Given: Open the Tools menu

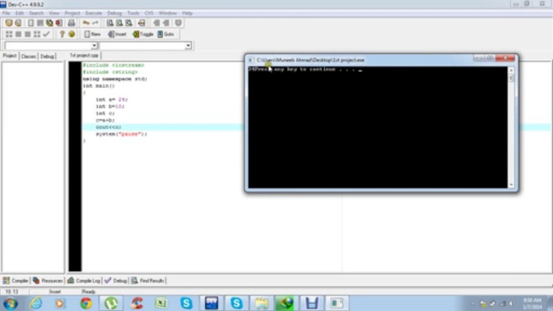Looking at the screenshot, I should click(x=133, y=13).
